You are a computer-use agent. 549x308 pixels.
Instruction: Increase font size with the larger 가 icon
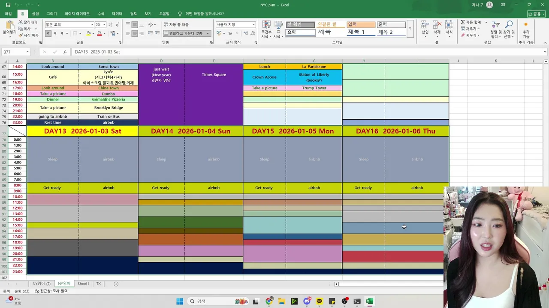pyautogui.click(x=110, y=25)
